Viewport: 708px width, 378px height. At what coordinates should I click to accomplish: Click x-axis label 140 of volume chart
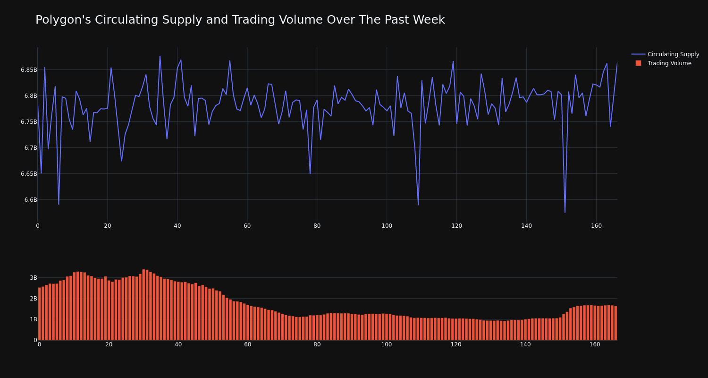click(x=525, y=344)
